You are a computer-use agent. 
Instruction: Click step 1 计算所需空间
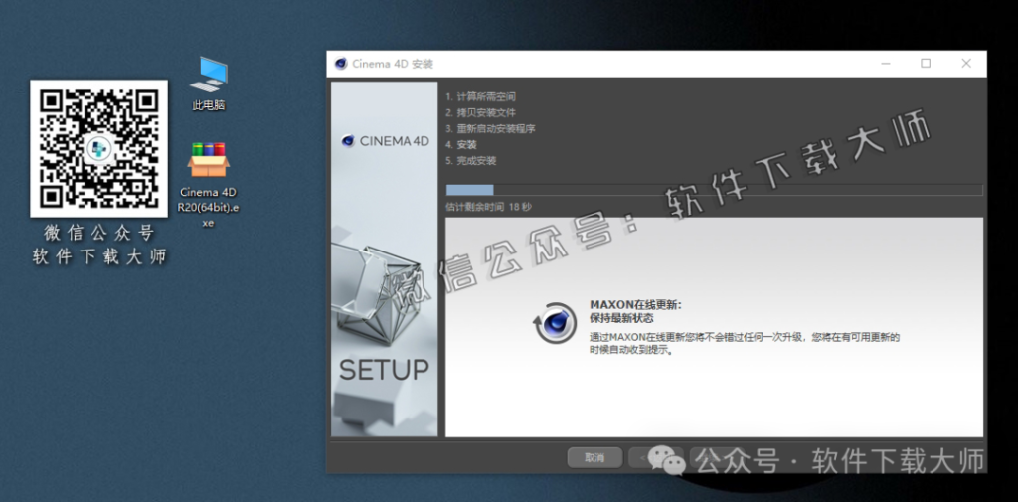click(480, 96)
